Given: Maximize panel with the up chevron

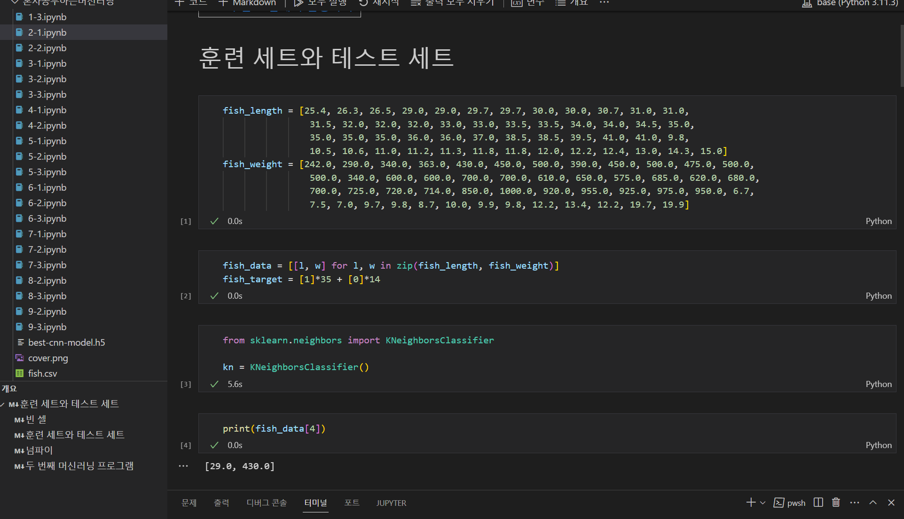Looking at the screenshot, I should coord(873,503).
